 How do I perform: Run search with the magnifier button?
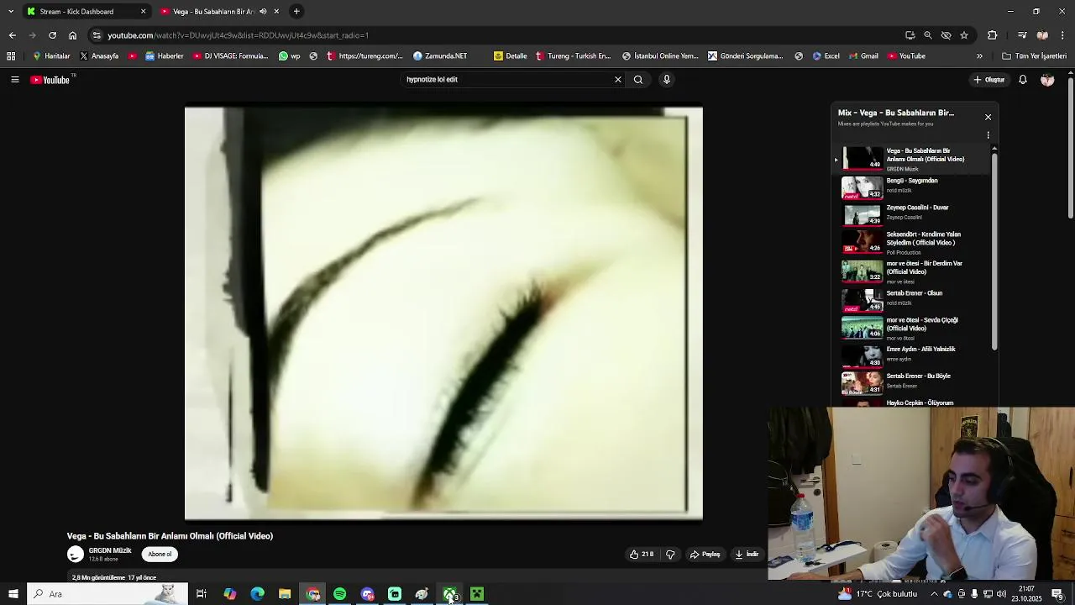[638, 80]
